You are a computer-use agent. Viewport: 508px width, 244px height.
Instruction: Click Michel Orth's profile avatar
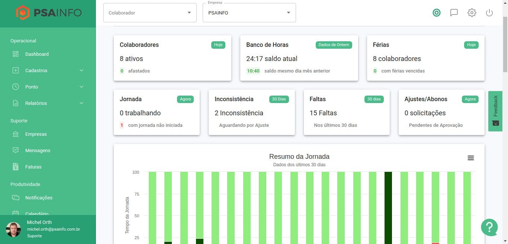[14, 229]
